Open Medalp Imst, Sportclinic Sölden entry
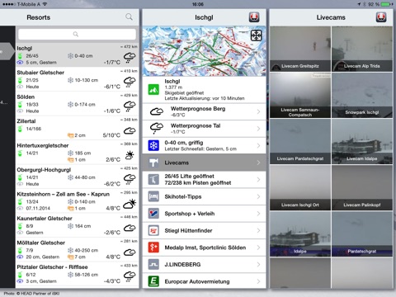396x297 pixels. [204, 247]
